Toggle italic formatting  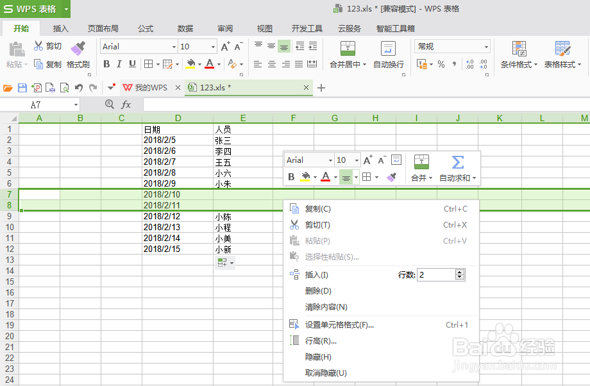120,64
